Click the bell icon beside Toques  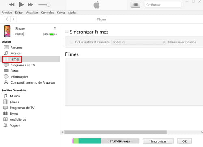(x=5, y=125)
